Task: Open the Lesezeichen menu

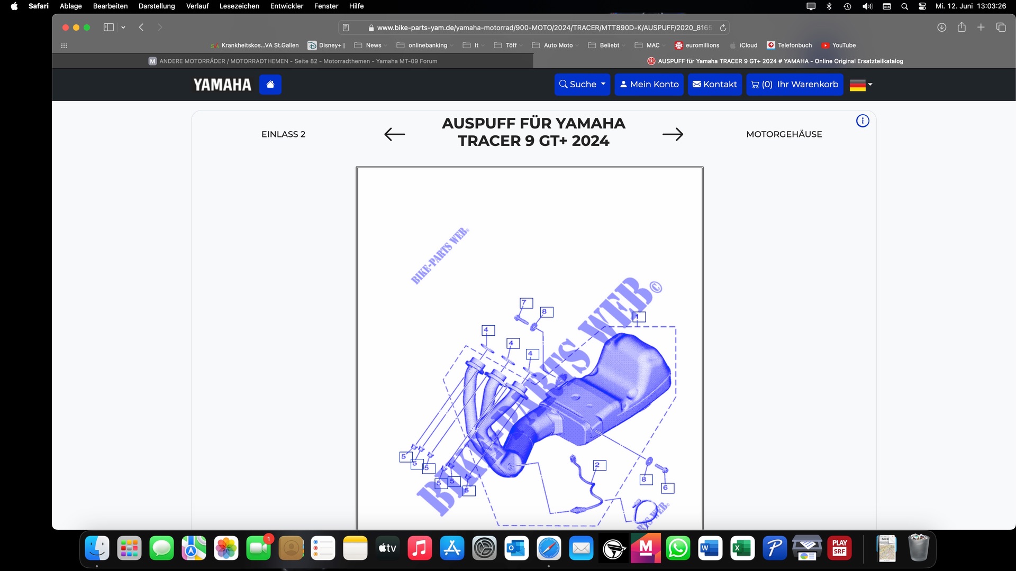Action: coord(239,6)
